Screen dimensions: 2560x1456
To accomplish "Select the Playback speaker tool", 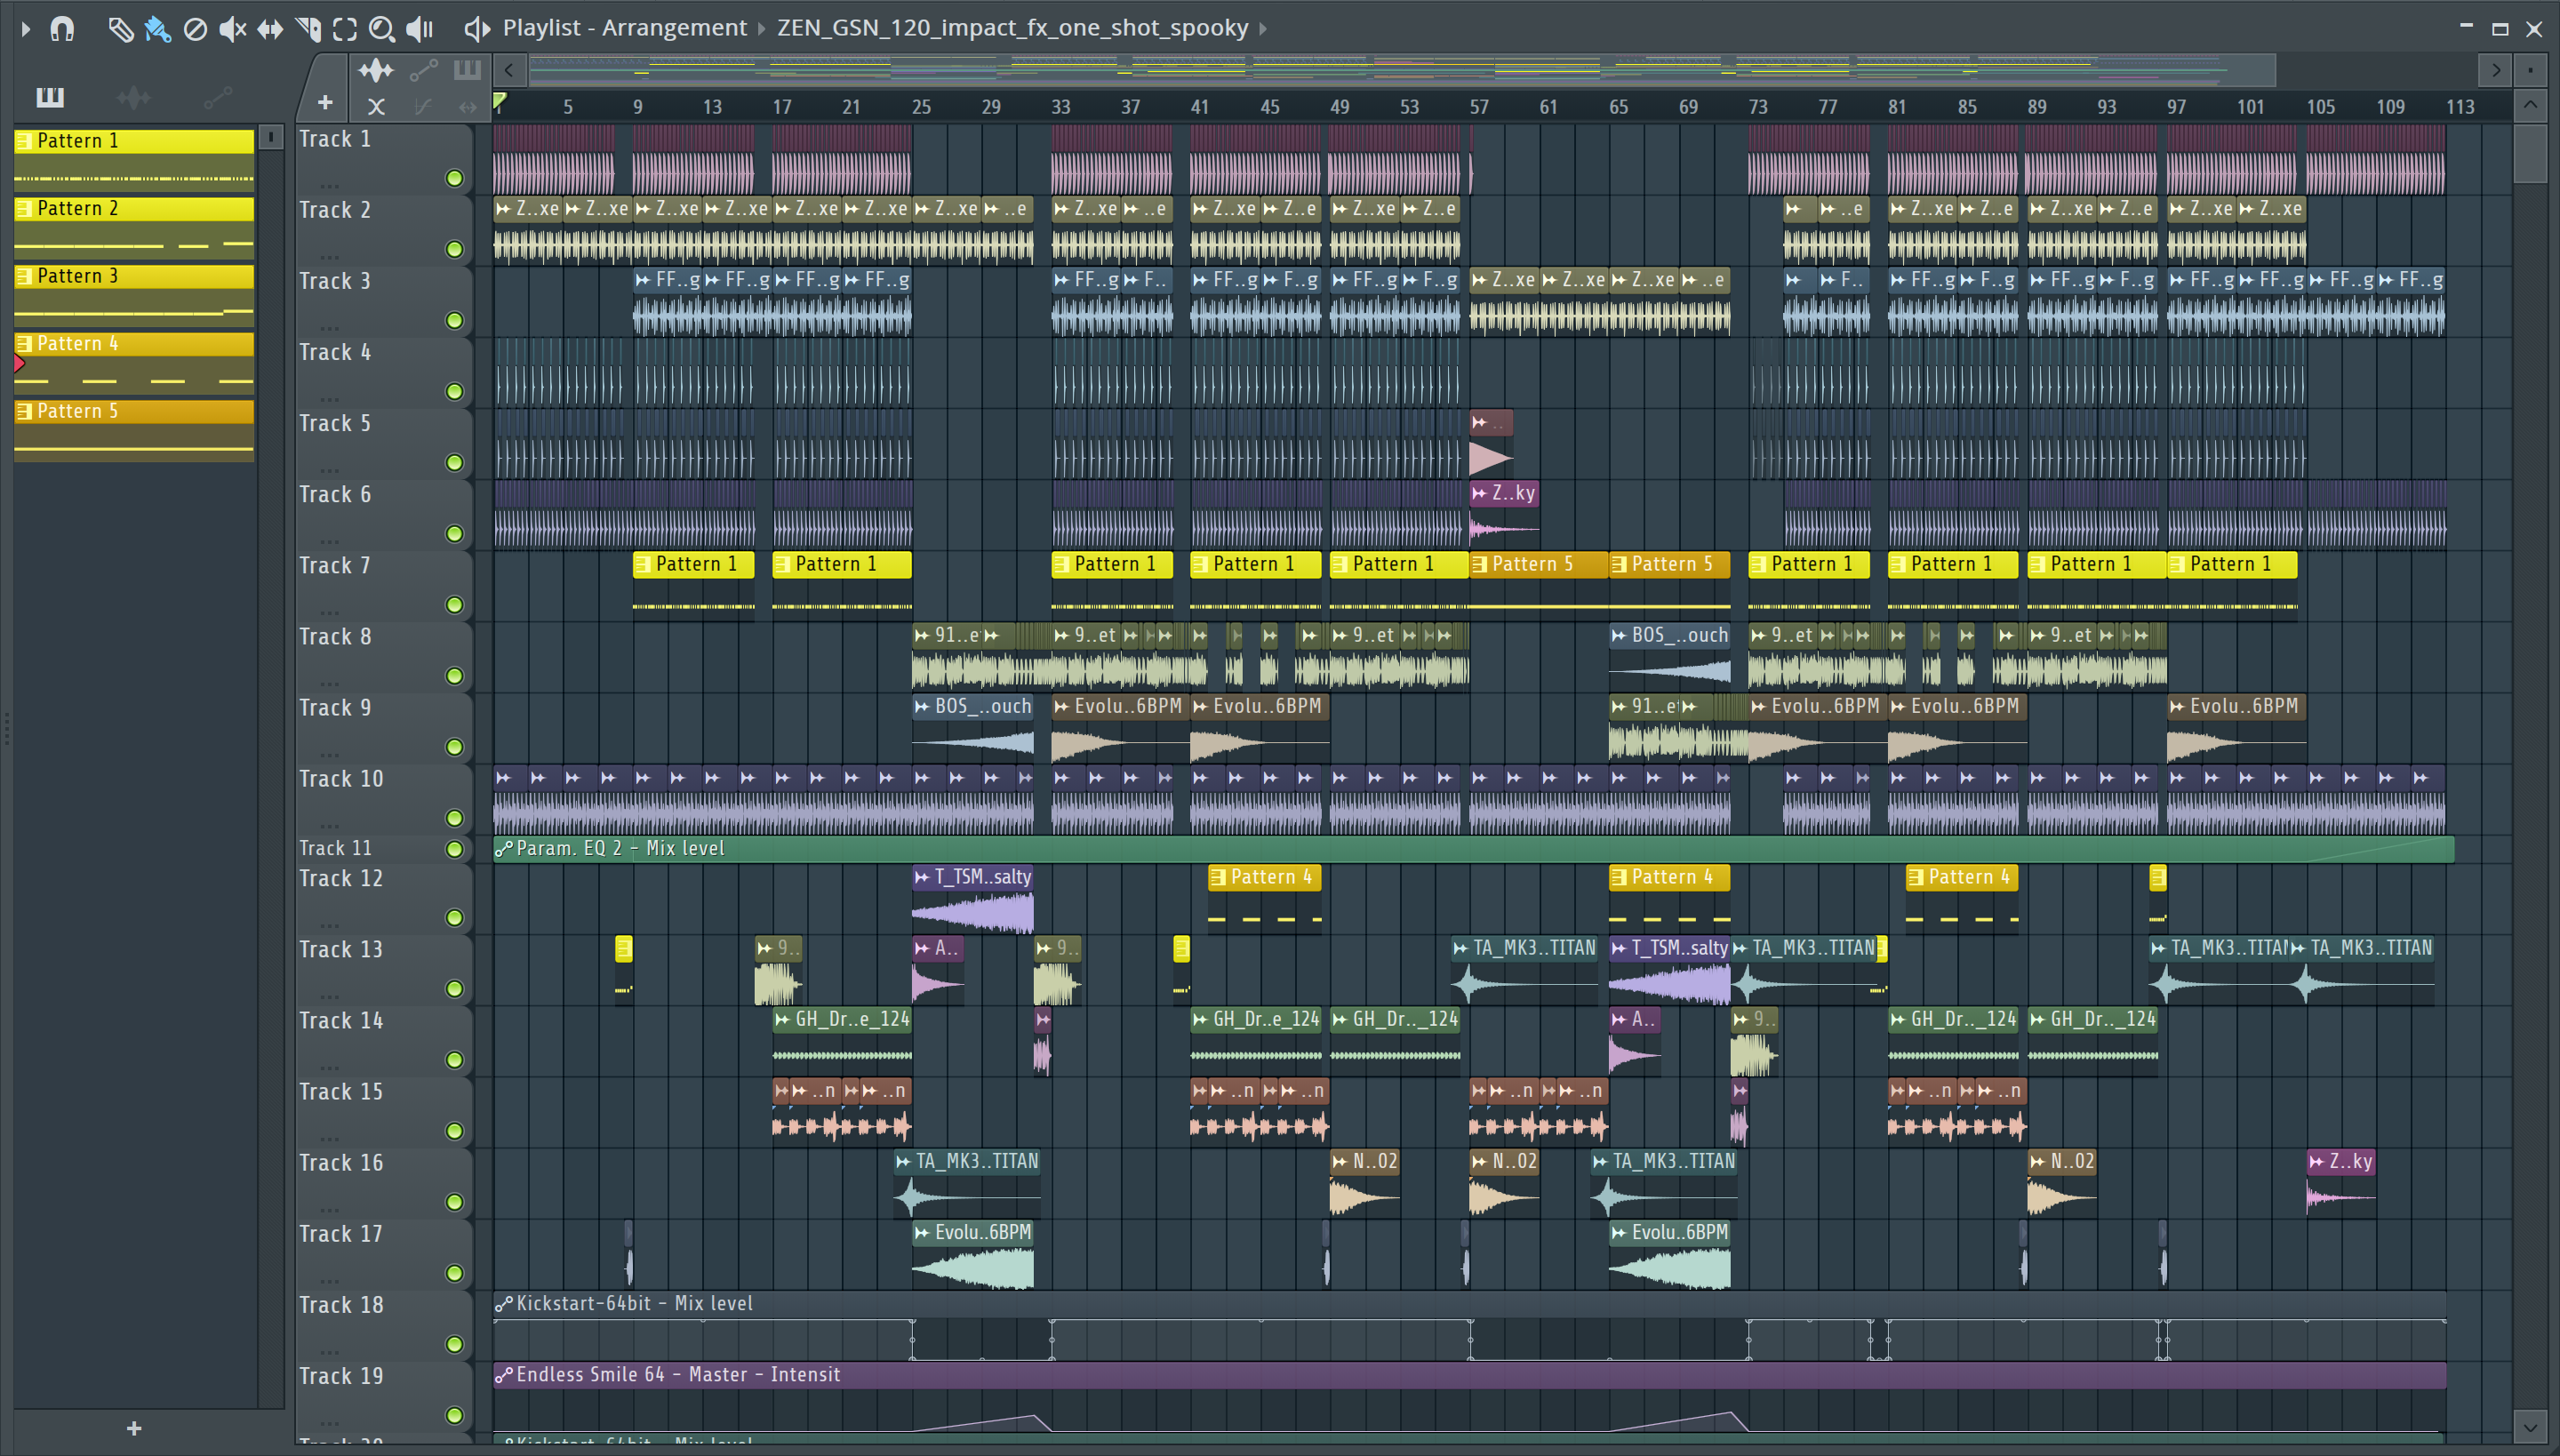I will coord(420,28).
